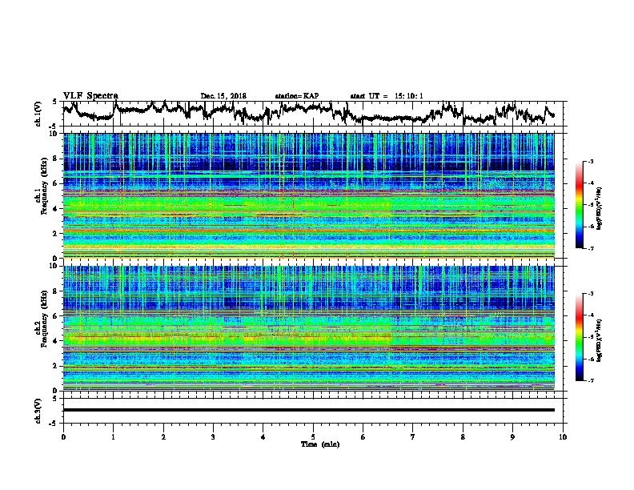Click time axis tick label "5"
Image resolution: width=634 pixels, height=490 pixels.
point(313,437)
